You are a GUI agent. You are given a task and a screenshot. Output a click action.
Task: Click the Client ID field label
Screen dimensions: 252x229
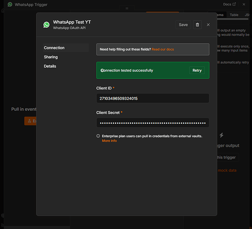pyautogui.click(x=104, y=88)
